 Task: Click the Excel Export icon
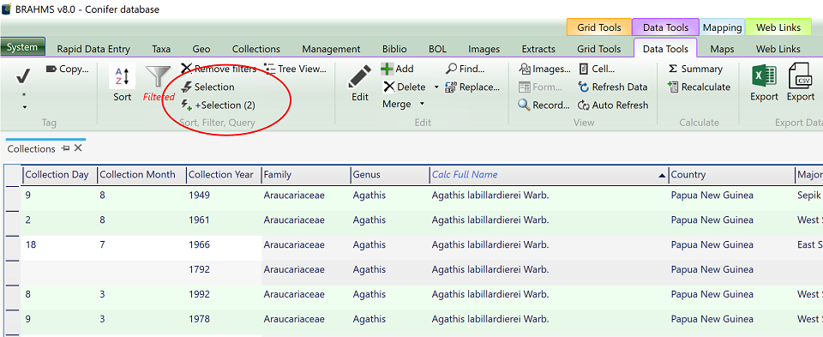(764, 76)
